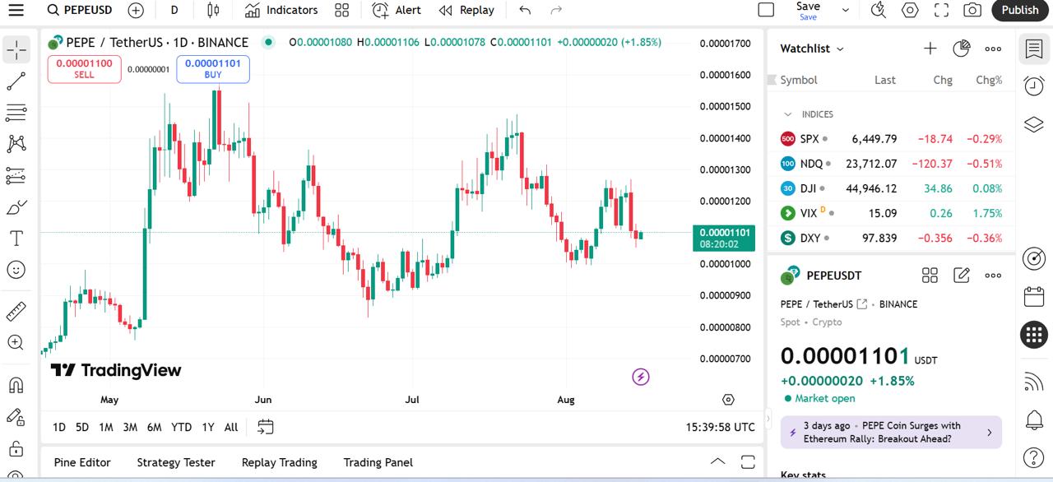Click the Publish button
Image resolution: width=1053 pixels, height=482 pixels.
click(1020, 10)
